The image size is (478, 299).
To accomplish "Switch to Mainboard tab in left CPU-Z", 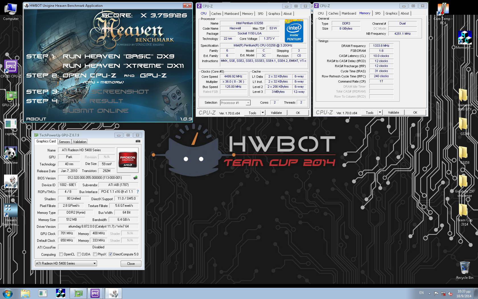I will click(232, 14).
